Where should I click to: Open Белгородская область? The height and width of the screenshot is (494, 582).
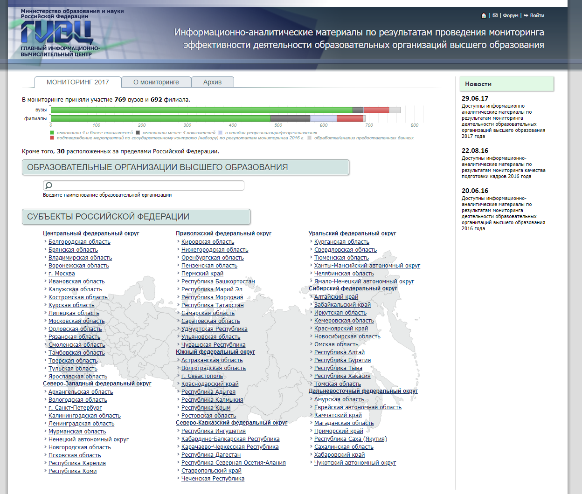(79, 242)
